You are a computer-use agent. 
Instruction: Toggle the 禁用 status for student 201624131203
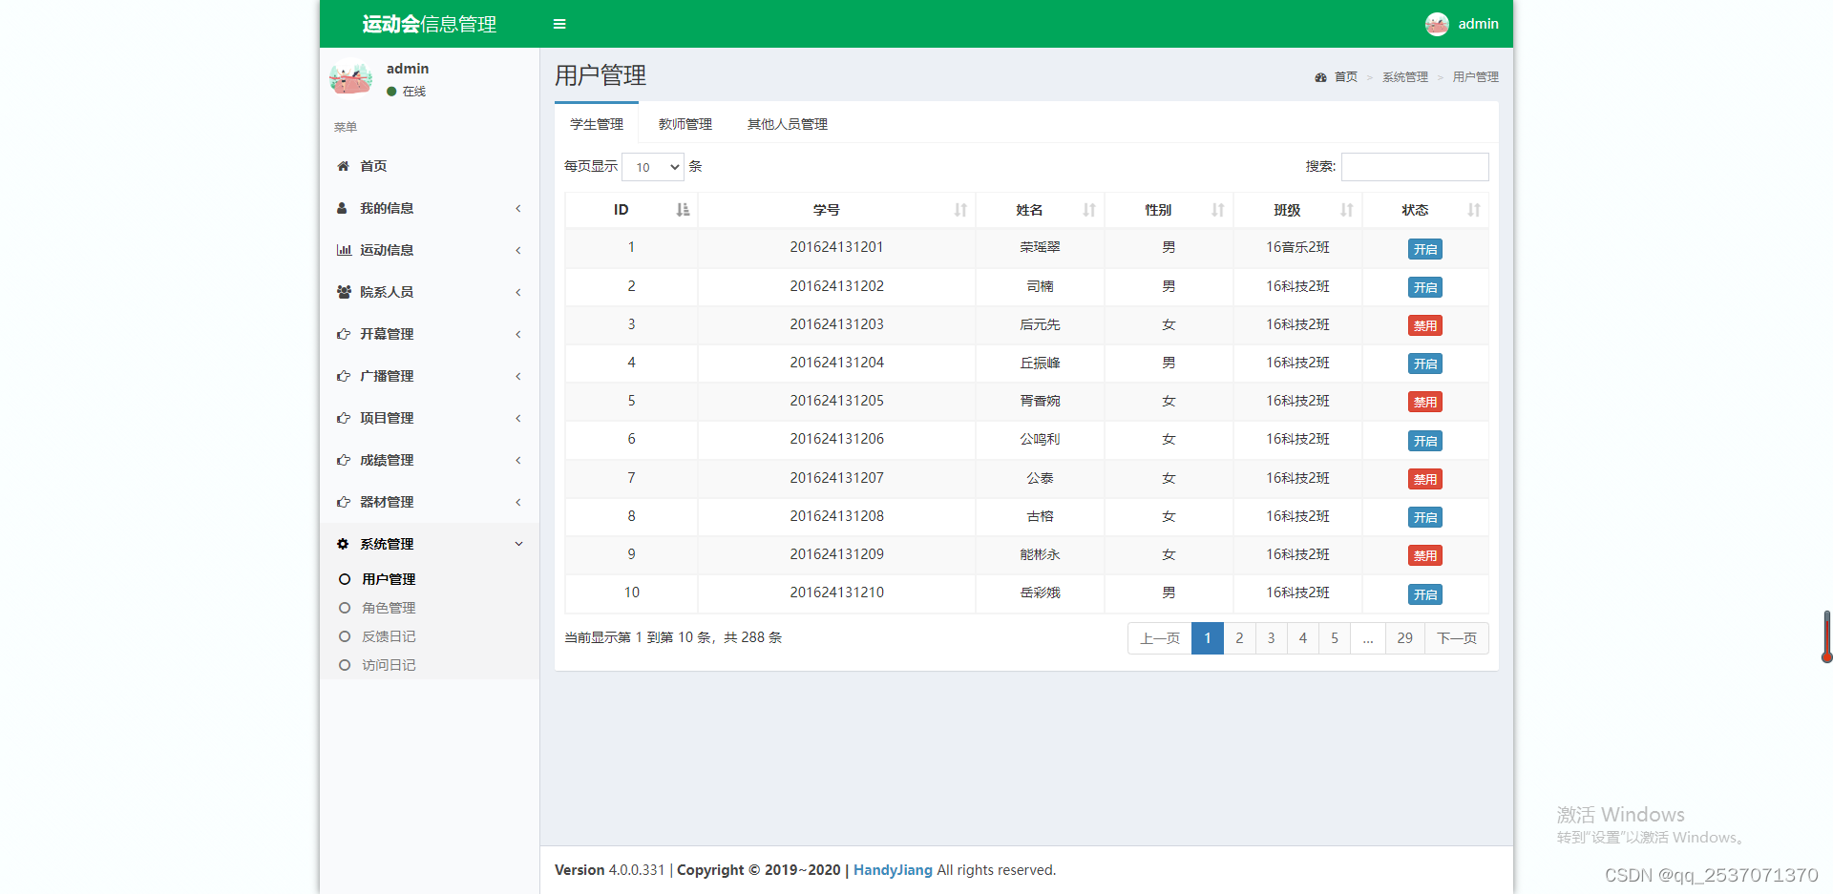(x=1425, y=325)
